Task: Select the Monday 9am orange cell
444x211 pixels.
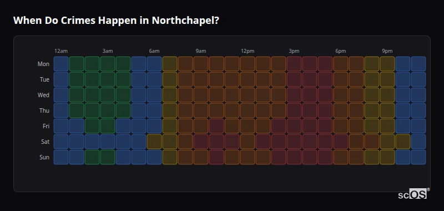Action: pyautogui.click(x=201, y=64)
